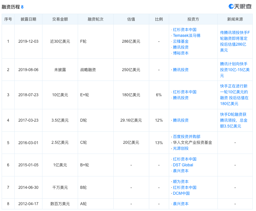256x211 pixels.
Task: Open 红杉资本中国 link in the B+轮 row
Action: tap(184, 159)
